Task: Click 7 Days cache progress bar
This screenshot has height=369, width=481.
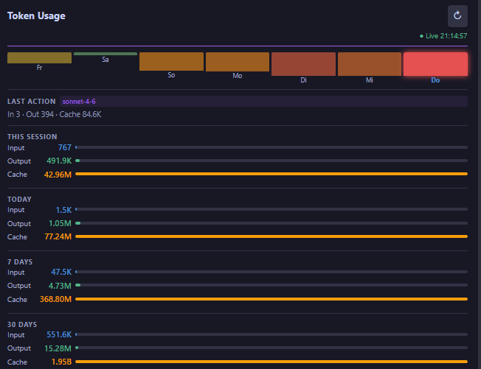Action: (271, 299)
